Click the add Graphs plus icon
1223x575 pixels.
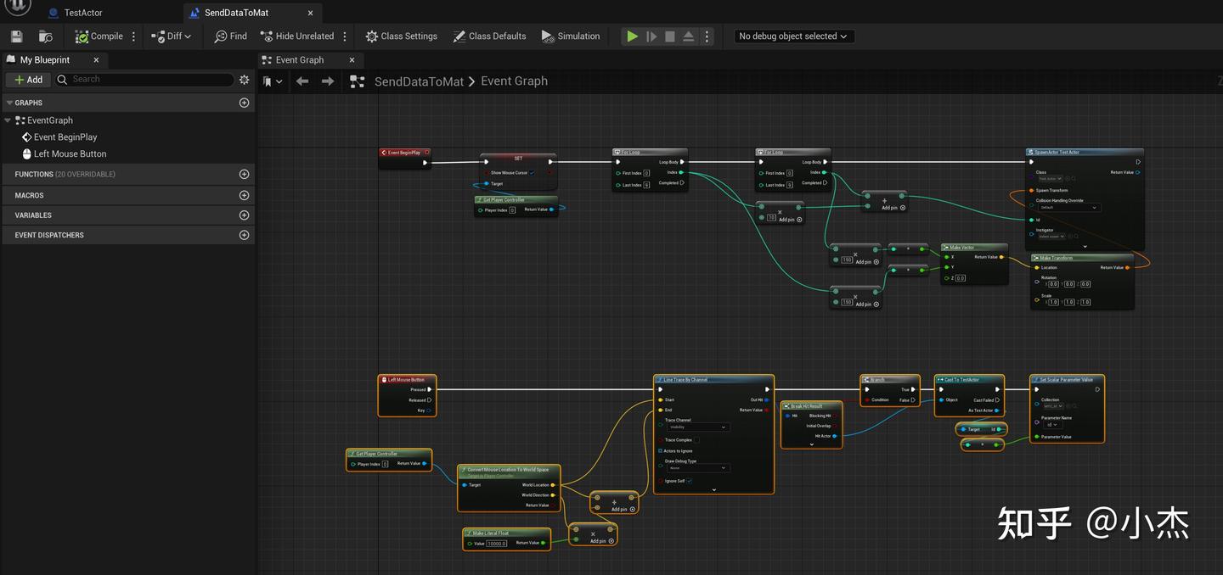(x=244, y=103)
